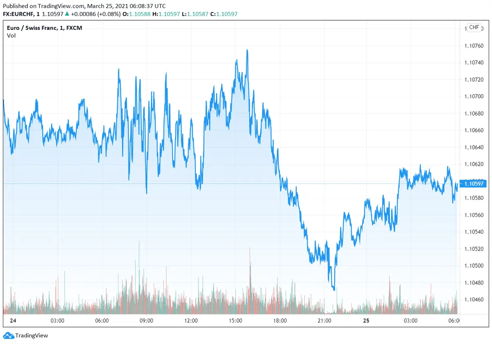Screen dimensions: 492x344
Task: Click the 1.10460 price axis label
Action: [x=474, y=300]
